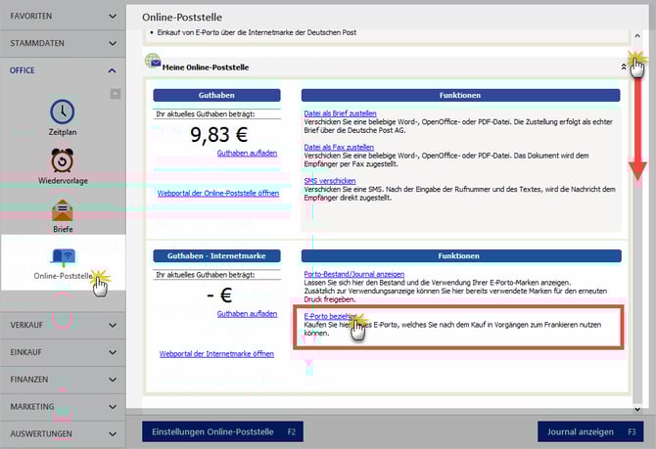Expand the FAVORITEN sidebar group

[x=63, y=17]
